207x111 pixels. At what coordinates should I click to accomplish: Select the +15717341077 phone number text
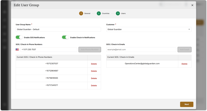tap(52, 85)
